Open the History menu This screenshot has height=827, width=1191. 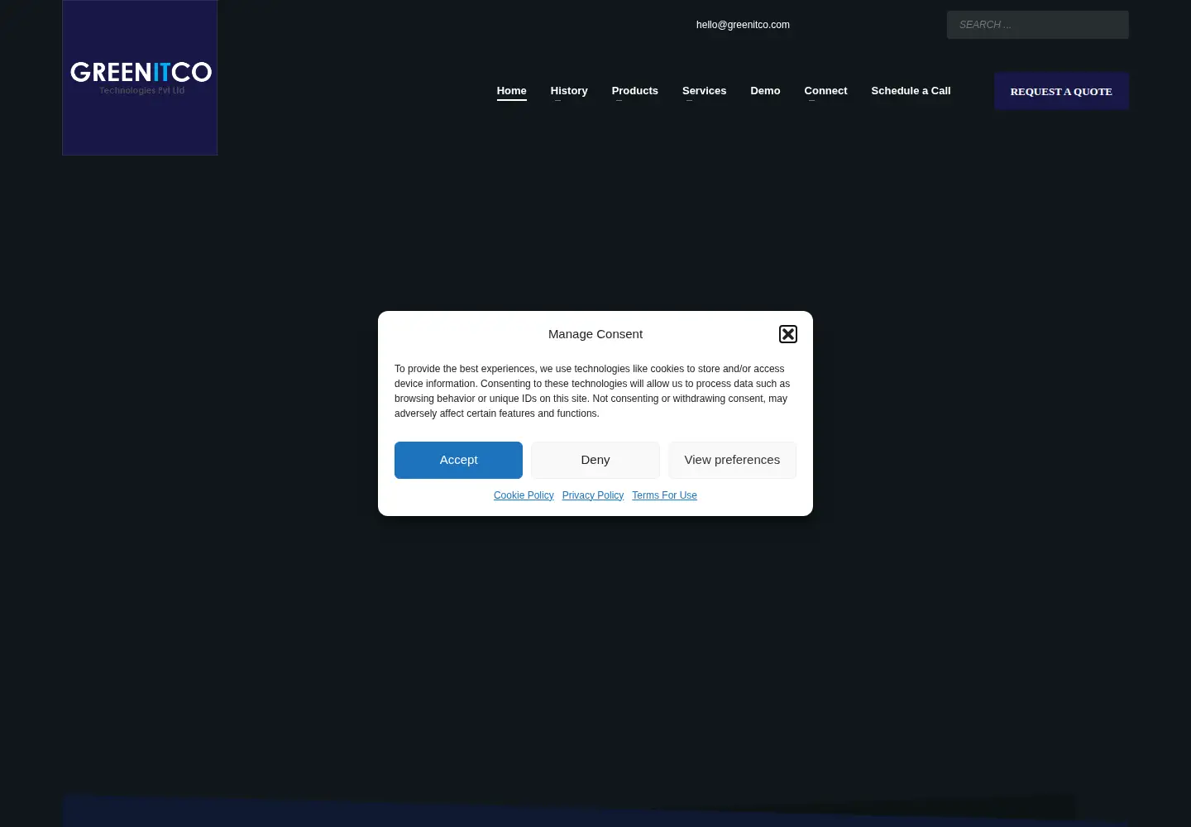569,91
